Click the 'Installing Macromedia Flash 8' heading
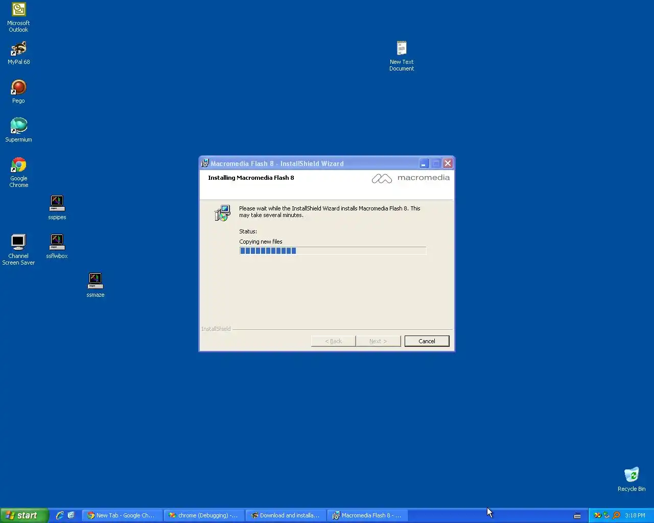Viewport: 654px width, 523px height. coord(251,178)
